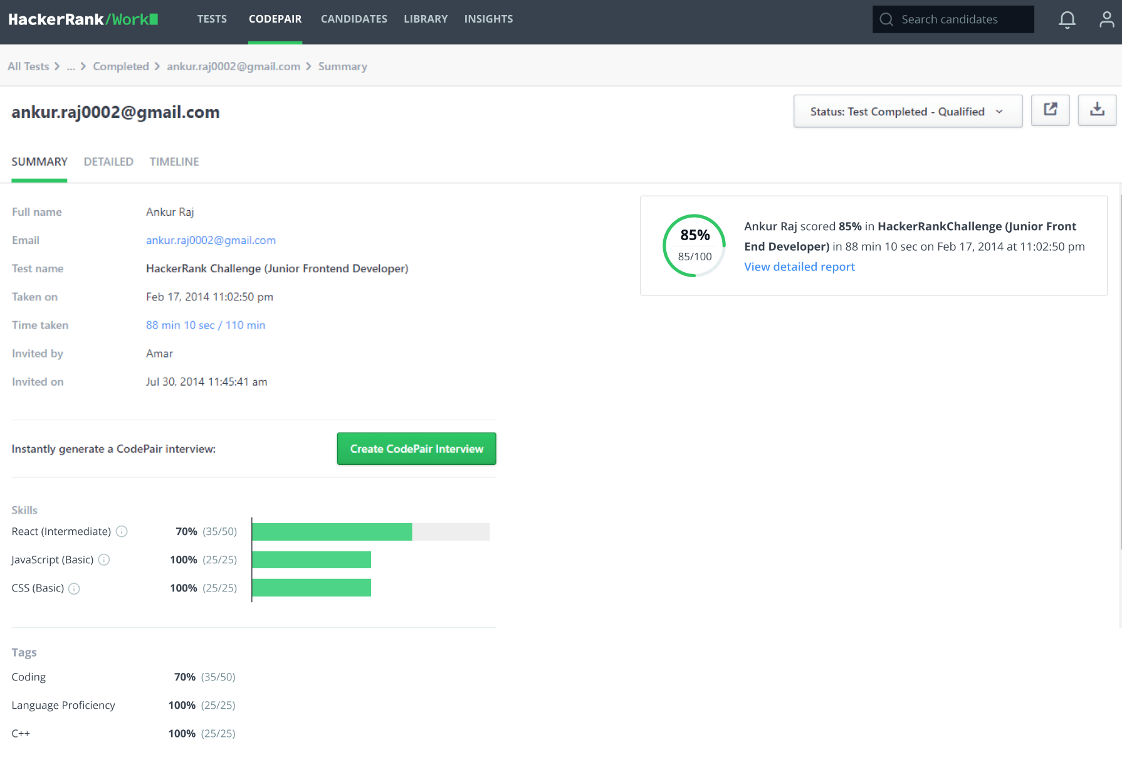The width and height of the screenshot is (1122, 784).
Task: Show info for React (Intermediate) skill
Action: pos(122,531)
